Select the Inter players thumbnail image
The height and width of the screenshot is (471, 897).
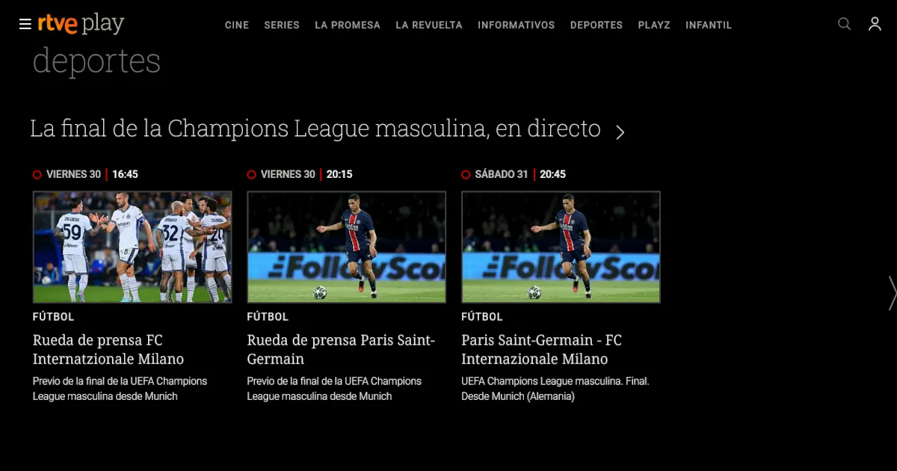[x=132, y=247]
